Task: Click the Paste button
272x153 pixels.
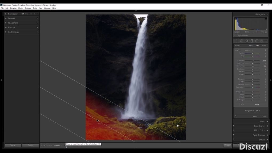Action: coord(30,145)
